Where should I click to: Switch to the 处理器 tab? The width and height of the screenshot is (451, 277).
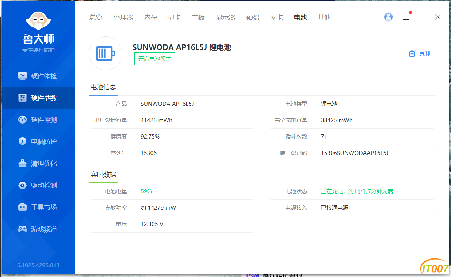click(123, 17)
